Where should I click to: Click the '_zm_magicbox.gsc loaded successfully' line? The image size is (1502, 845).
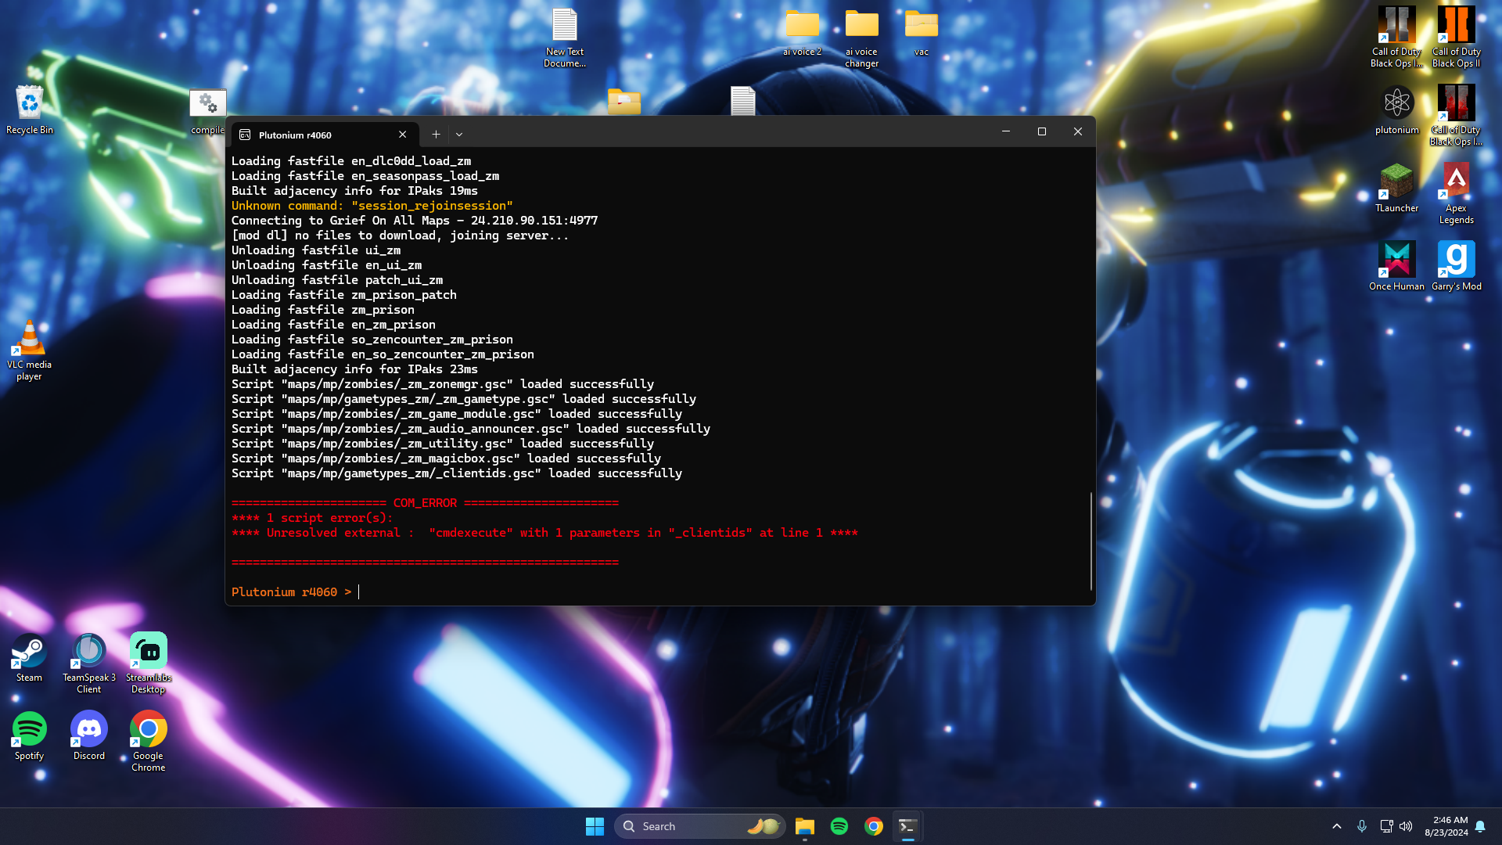pos(446,458)
